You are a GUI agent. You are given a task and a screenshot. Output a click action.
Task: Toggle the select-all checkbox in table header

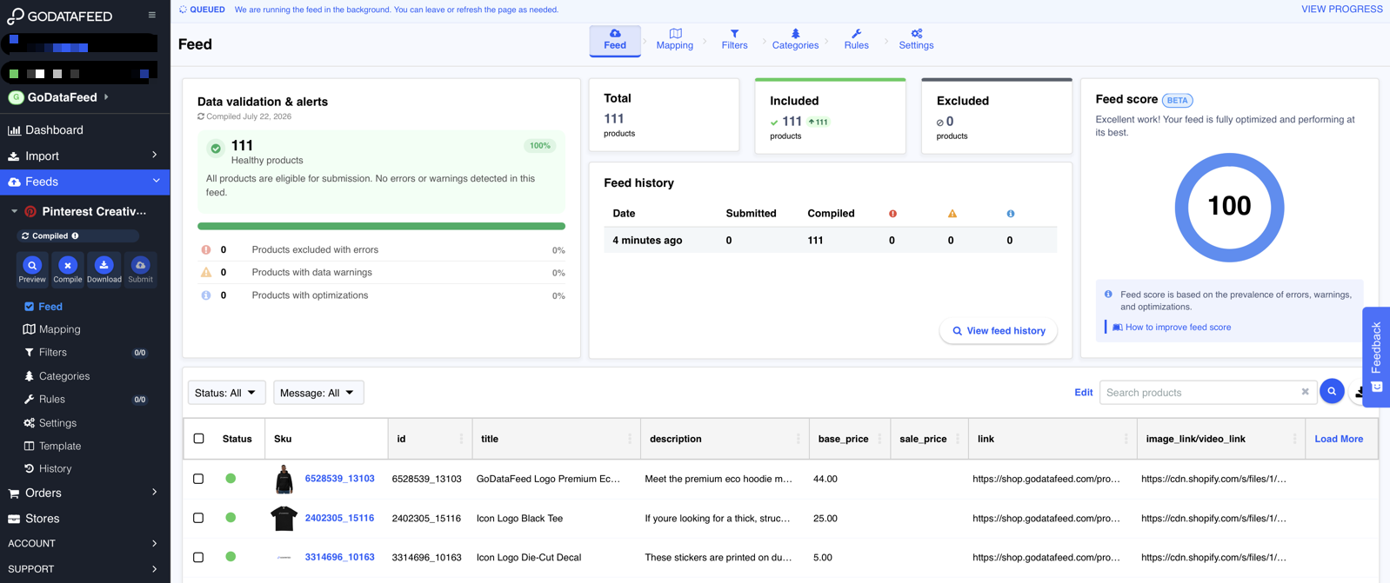[x=198, y=439]
